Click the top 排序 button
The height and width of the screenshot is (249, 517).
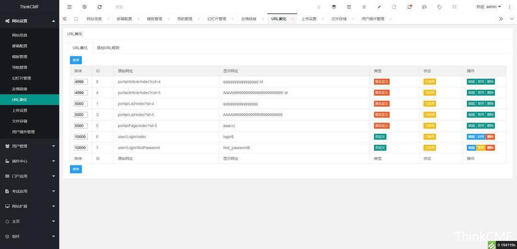point(76,60)
